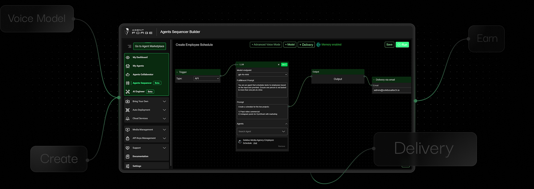Collapse Delivery via email node chevron
534x189 pixels.
click(x=374, y=80)
